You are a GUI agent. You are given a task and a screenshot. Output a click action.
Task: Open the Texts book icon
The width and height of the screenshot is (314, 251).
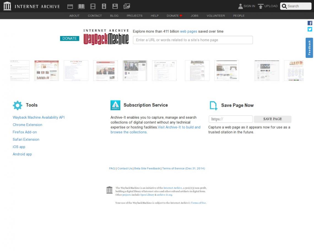point(81,6)
